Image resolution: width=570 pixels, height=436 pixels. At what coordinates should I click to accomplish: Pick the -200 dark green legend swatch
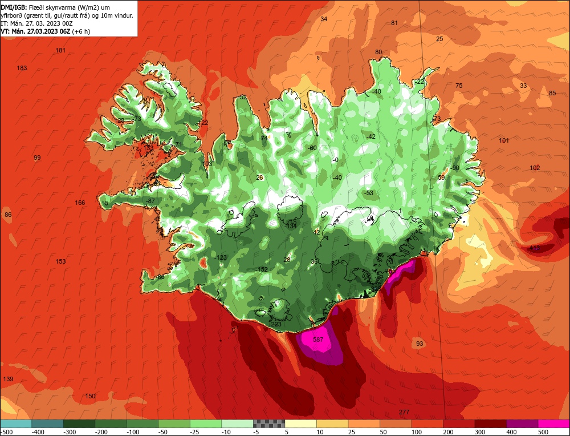[x=111, y=423]
